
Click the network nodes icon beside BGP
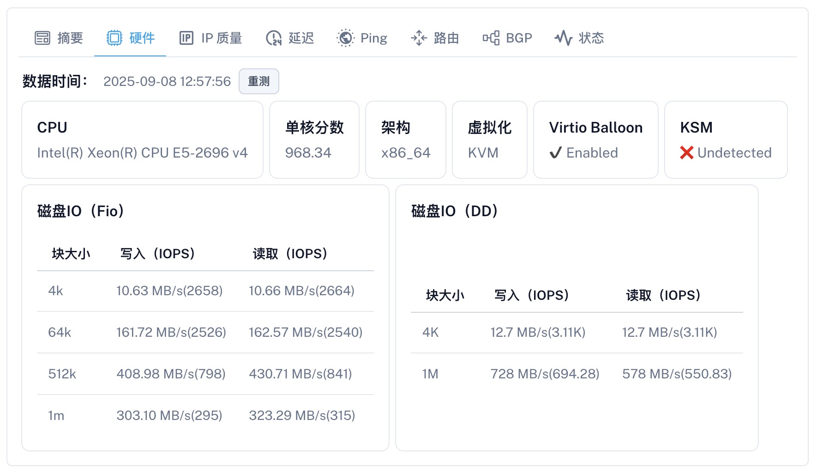coord(491,38)
